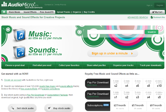Image resolution: width=166 pixels, height=112 pixels.
Task: Choose the $57/month subscription
Action: click(x=138, y=106)
